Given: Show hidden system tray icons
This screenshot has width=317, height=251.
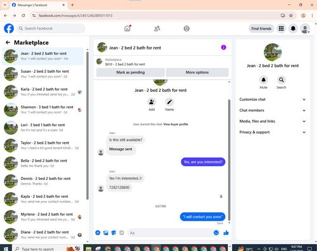Looking at the screenshot, I should point(259,249).
